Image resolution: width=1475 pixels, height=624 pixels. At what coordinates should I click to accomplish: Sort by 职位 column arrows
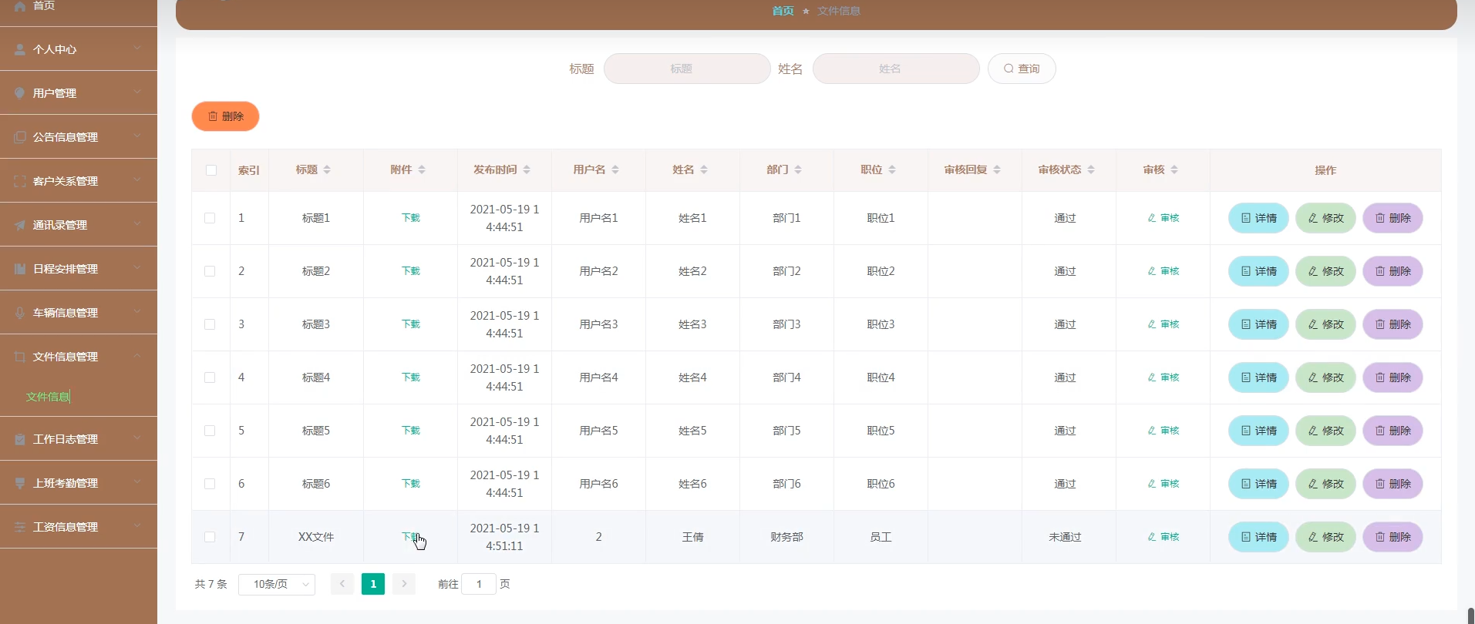892,169
